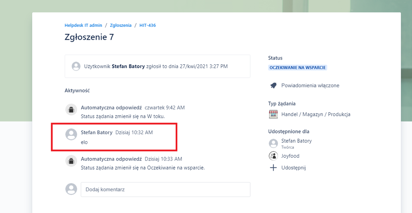Image resolution: width=412 pixels, height=213 pixels.
Task: Click the avatar in the reporter info box
Action: click(76, 66)
